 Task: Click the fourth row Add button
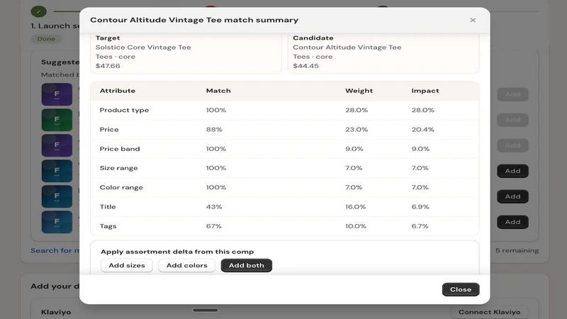[x=512, y=171]
